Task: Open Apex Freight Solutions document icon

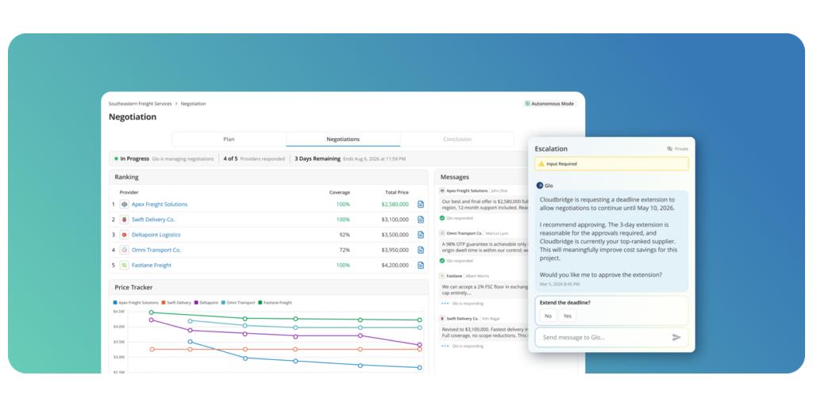Action: [421, 205]
